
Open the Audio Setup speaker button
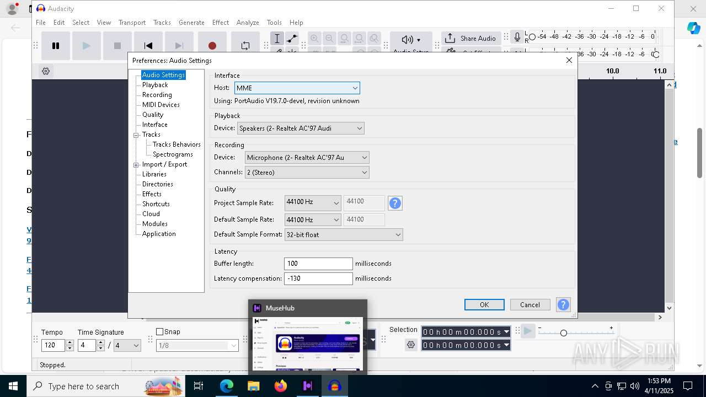411,42
